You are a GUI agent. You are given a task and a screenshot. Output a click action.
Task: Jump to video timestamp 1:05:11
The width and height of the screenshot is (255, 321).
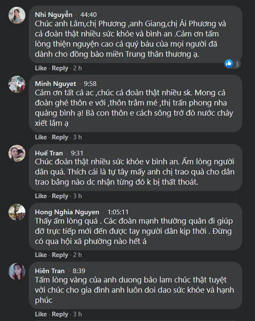point(118,212)
